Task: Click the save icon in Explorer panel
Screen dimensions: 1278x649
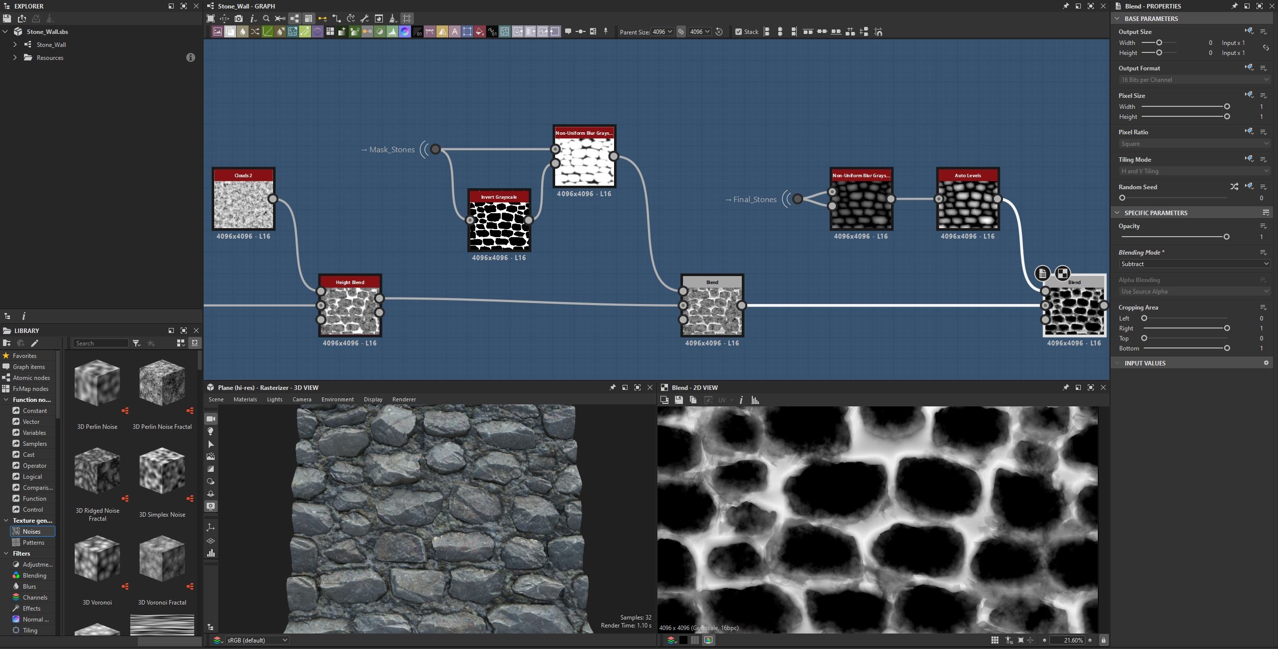Action: click(x=7, y=18)
